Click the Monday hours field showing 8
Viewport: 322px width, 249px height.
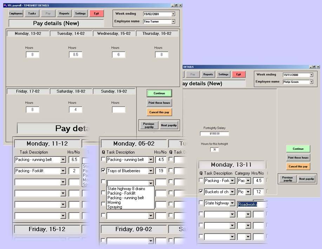point(32,55)
